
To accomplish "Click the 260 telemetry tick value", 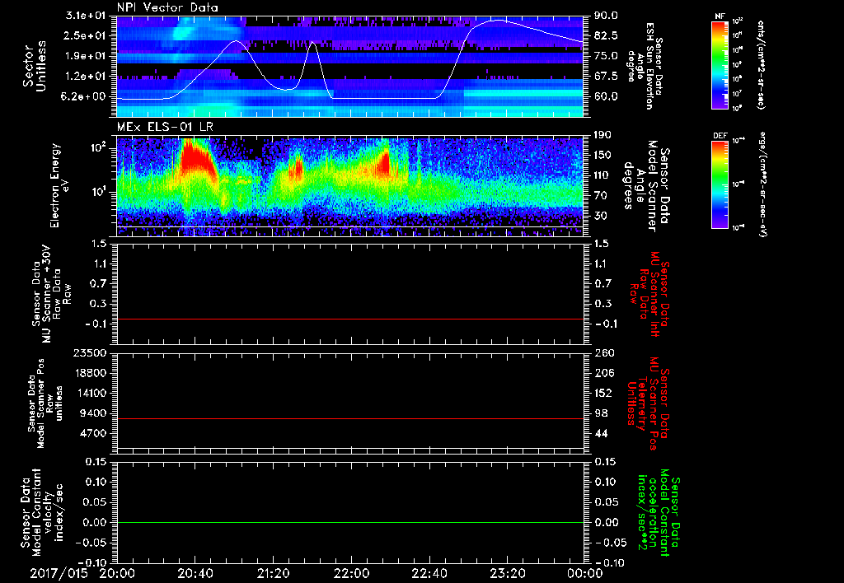I will [x=603, y=353].
